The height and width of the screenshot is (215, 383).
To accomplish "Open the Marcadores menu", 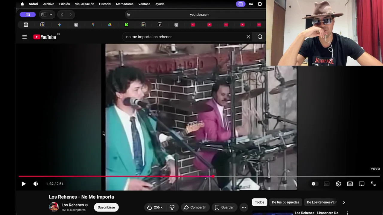I will [125, 4].
